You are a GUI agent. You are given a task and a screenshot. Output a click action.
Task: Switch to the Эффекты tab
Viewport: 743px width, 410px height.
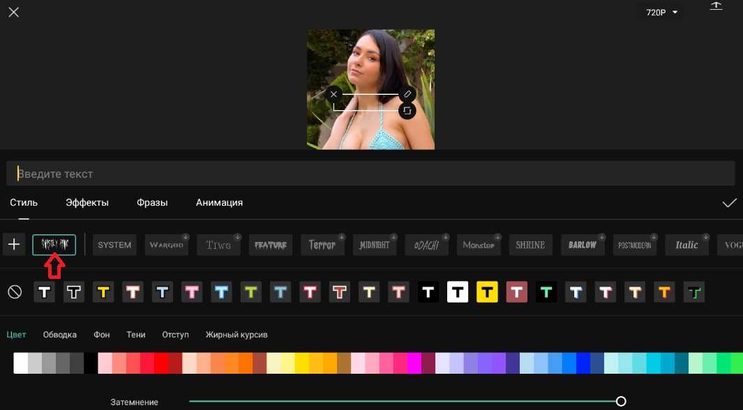click(87, 203)
